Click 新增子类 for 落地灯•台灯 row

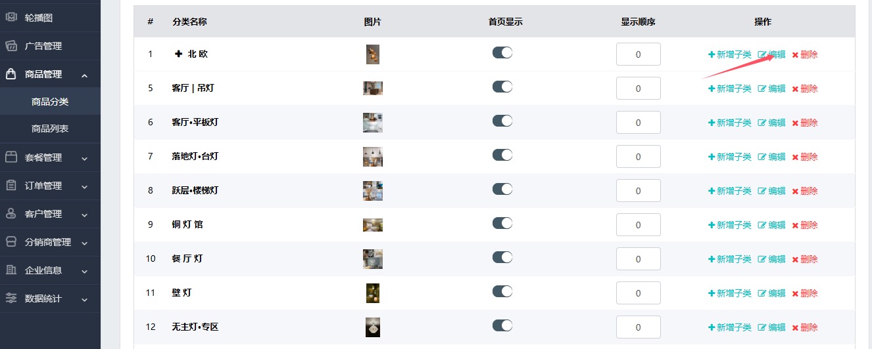point(730,157)
